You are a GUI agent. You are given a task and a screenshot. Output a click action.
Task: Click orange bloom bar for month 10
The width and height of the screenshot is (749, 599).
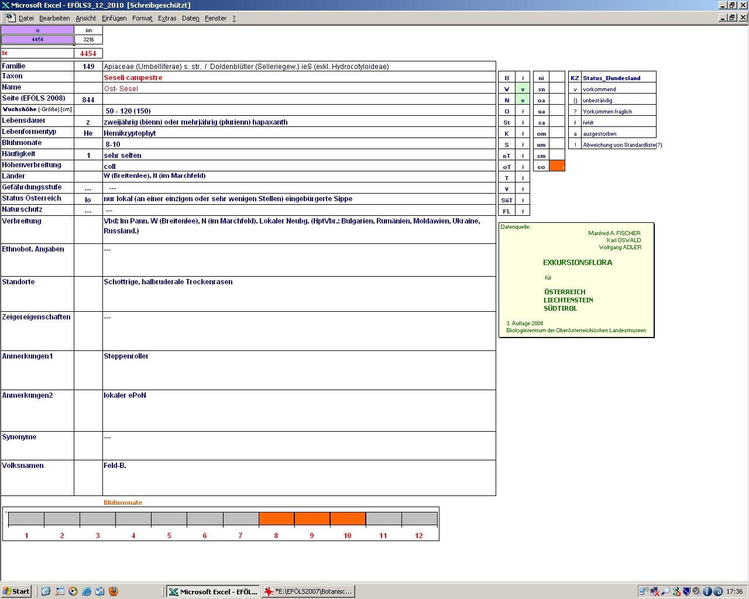pyautogui.click(x=348, y=519)
